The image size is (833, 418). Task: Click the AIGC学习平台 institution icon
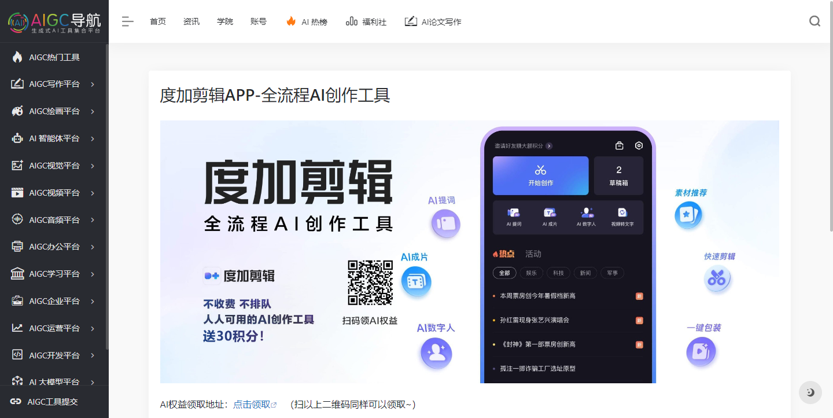coord(17,274)
